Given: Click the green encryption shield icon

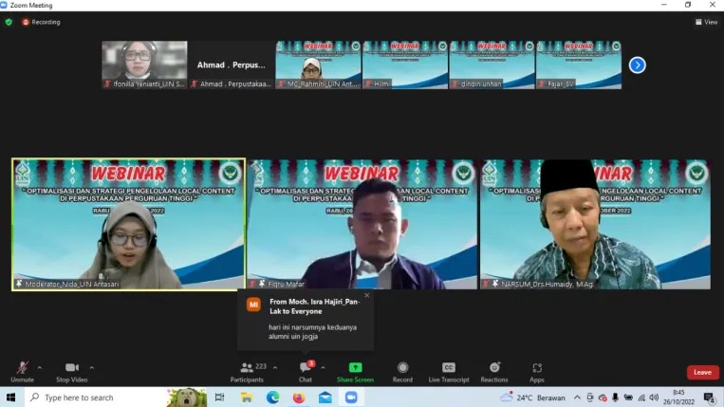Looking at the screenshot, I should coord(9,22).
